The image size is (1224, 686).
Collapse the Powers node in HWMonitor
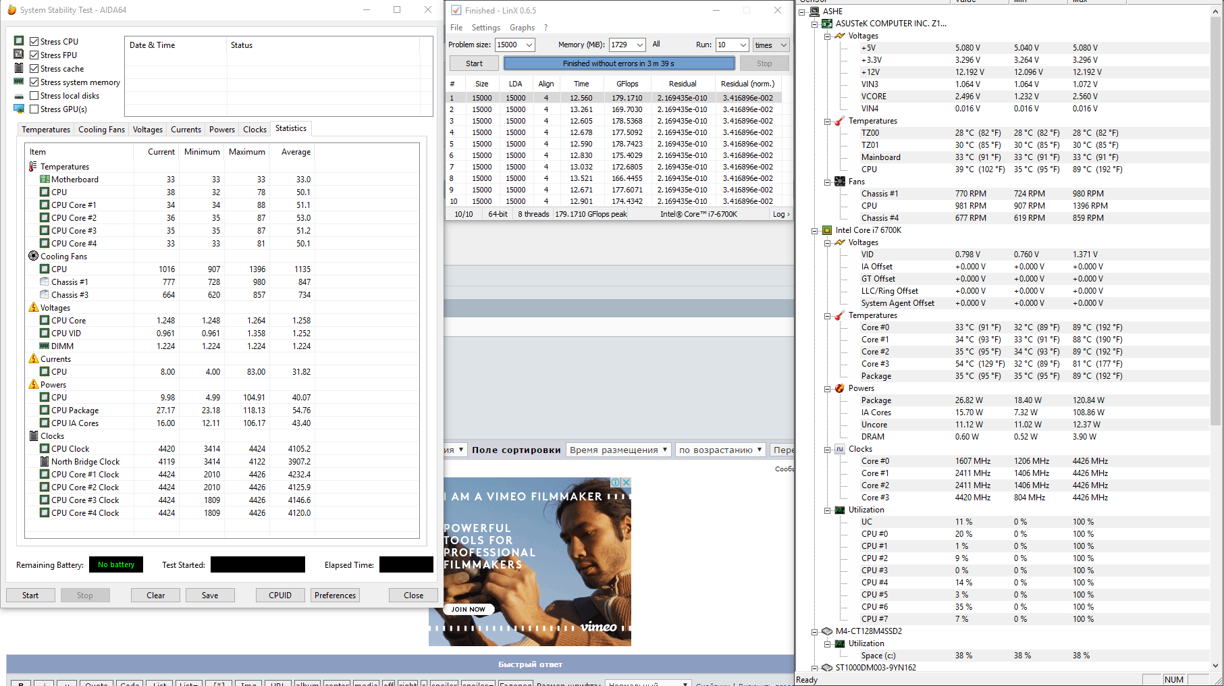(x=828, y=388)
